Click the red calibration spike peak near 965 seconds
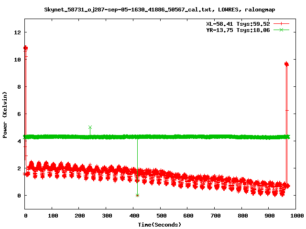Image resolution: width=306 pixels, height=229 pixels. point(286,64)
